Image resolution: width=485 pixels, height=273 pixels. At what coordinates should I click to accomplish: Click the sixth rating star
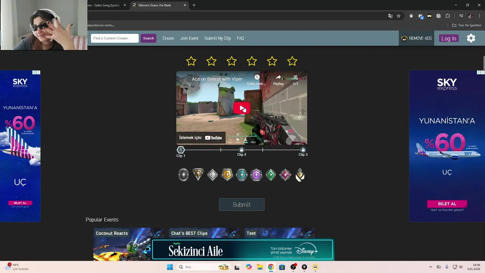(292, 61)
